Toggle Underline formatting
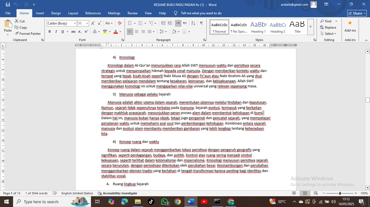 pyautogui.click(x=62, y=31)
